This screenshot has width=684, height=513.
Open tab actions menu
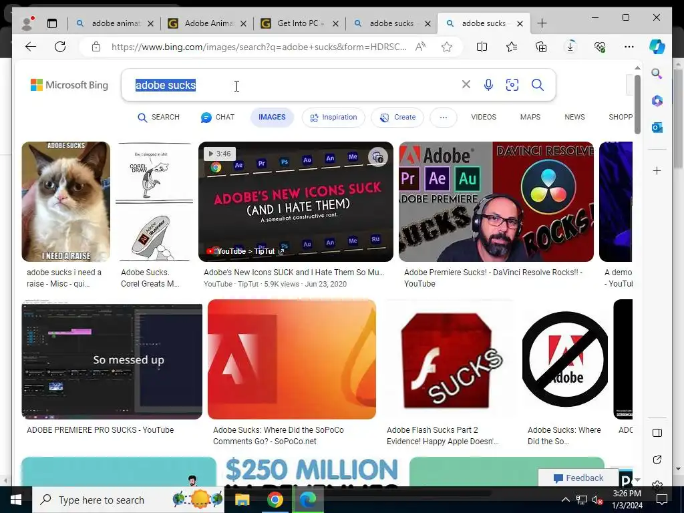(52, 23)
